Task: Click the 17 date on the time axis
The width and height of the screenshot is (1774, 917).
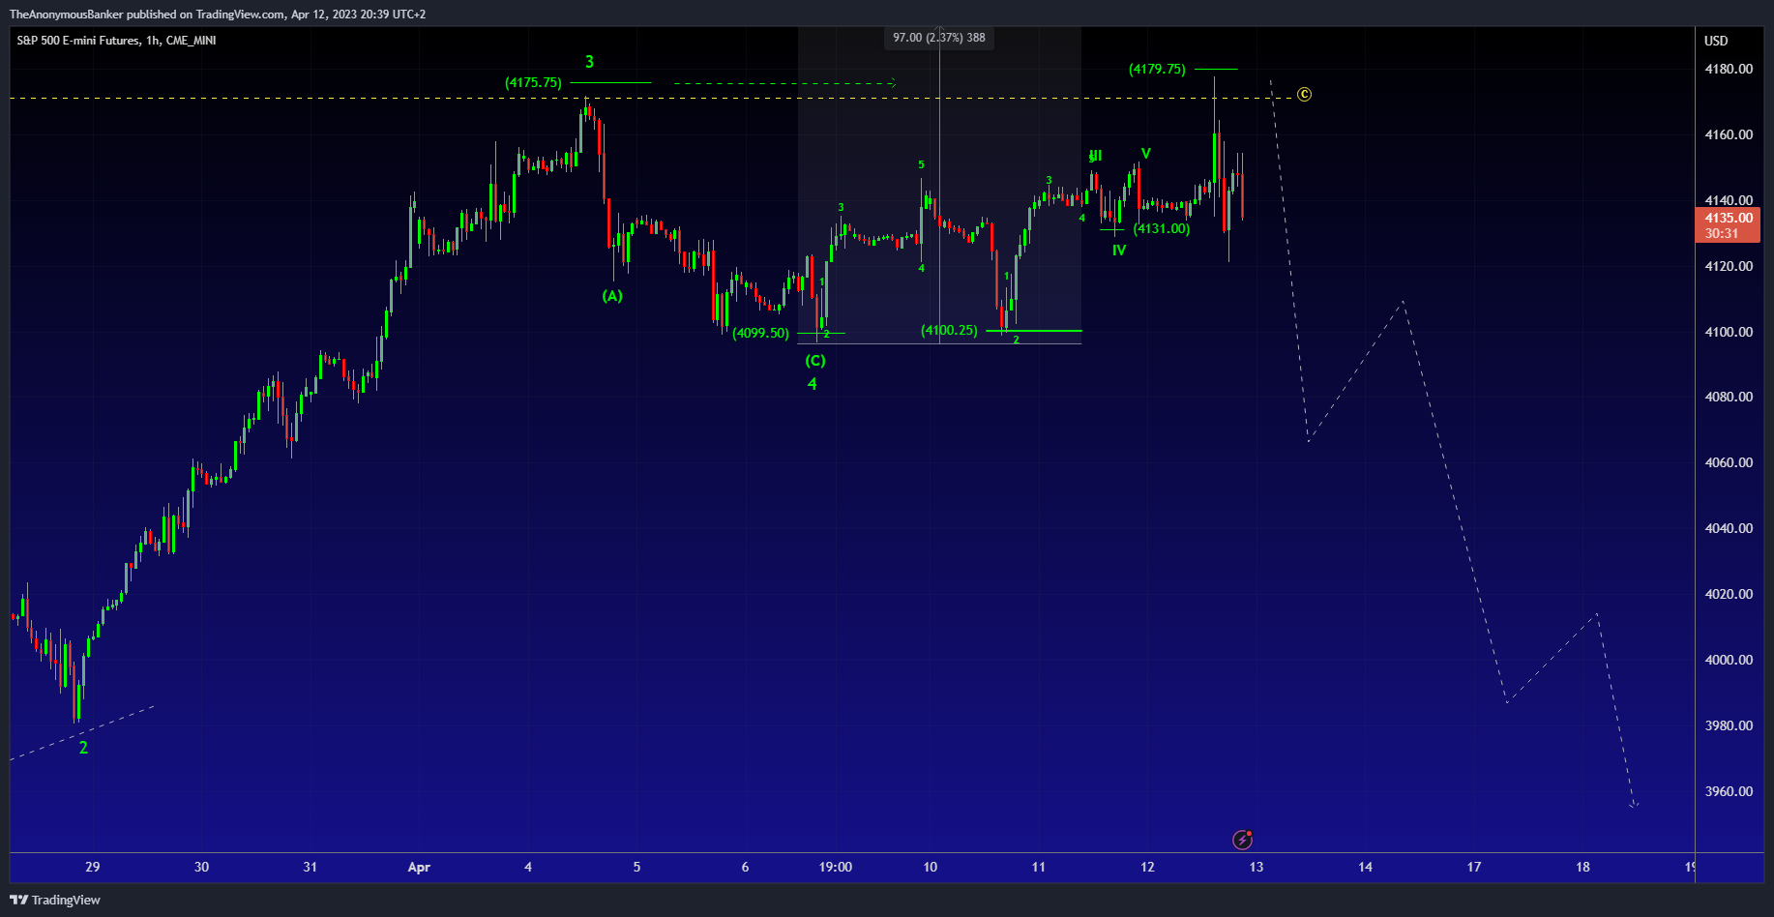Action: click(x=1474, y=867)
